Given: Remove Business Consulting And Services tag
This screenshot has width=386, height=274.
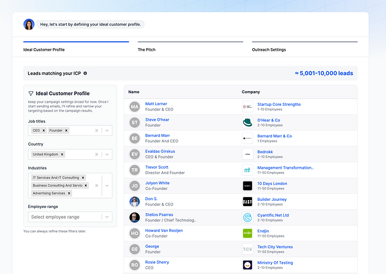Looking at the screenshot, I should [86, 185].
